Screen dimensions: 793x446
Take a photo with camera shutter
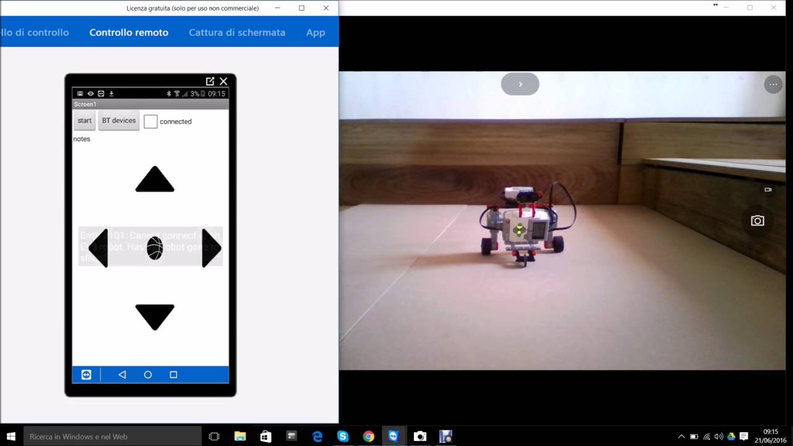[757, 221]
